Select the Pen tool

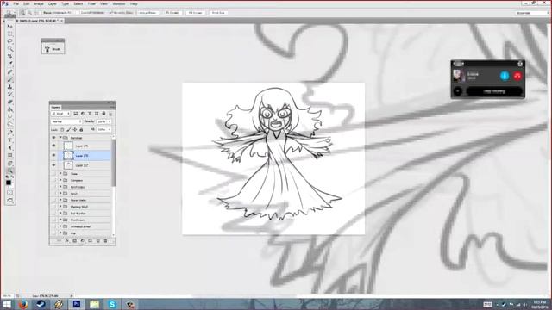point(9,133)
